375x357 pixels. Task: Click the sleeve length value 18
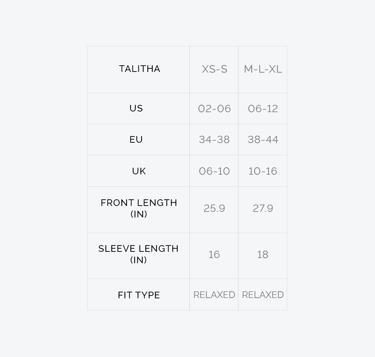click(263, 255)
